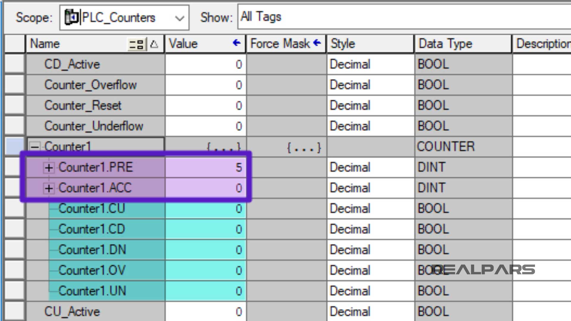Image resolution: width=571 pixels, height=321 pixels.
Task: Click the blue arrow icon in the Value header
Action: [236, 43]
